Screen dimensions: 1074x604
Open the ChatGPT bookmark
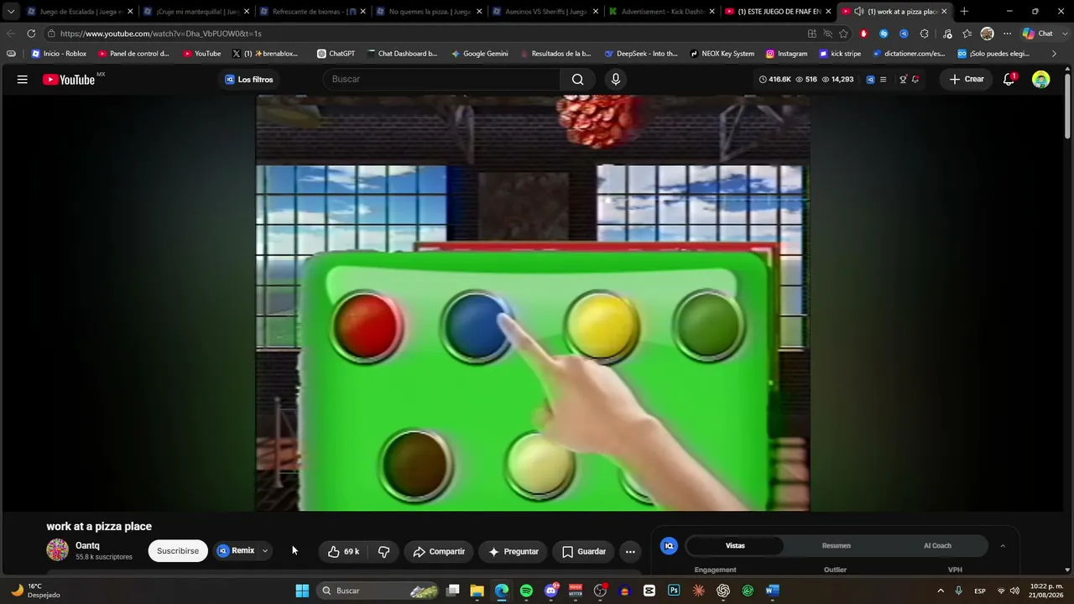[336, 54]
